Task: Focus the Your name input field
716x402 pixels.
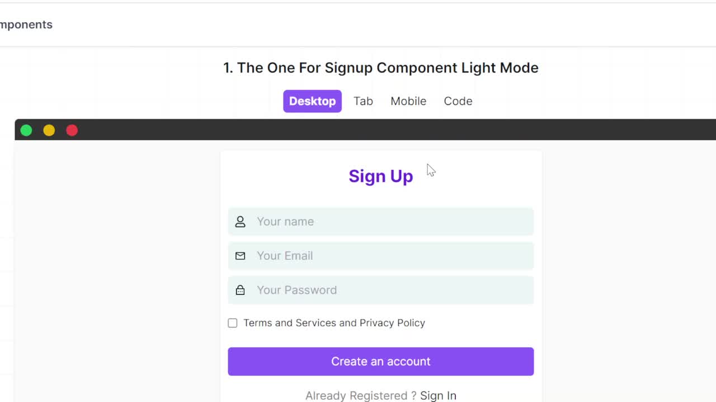Action: pos(381,222)
